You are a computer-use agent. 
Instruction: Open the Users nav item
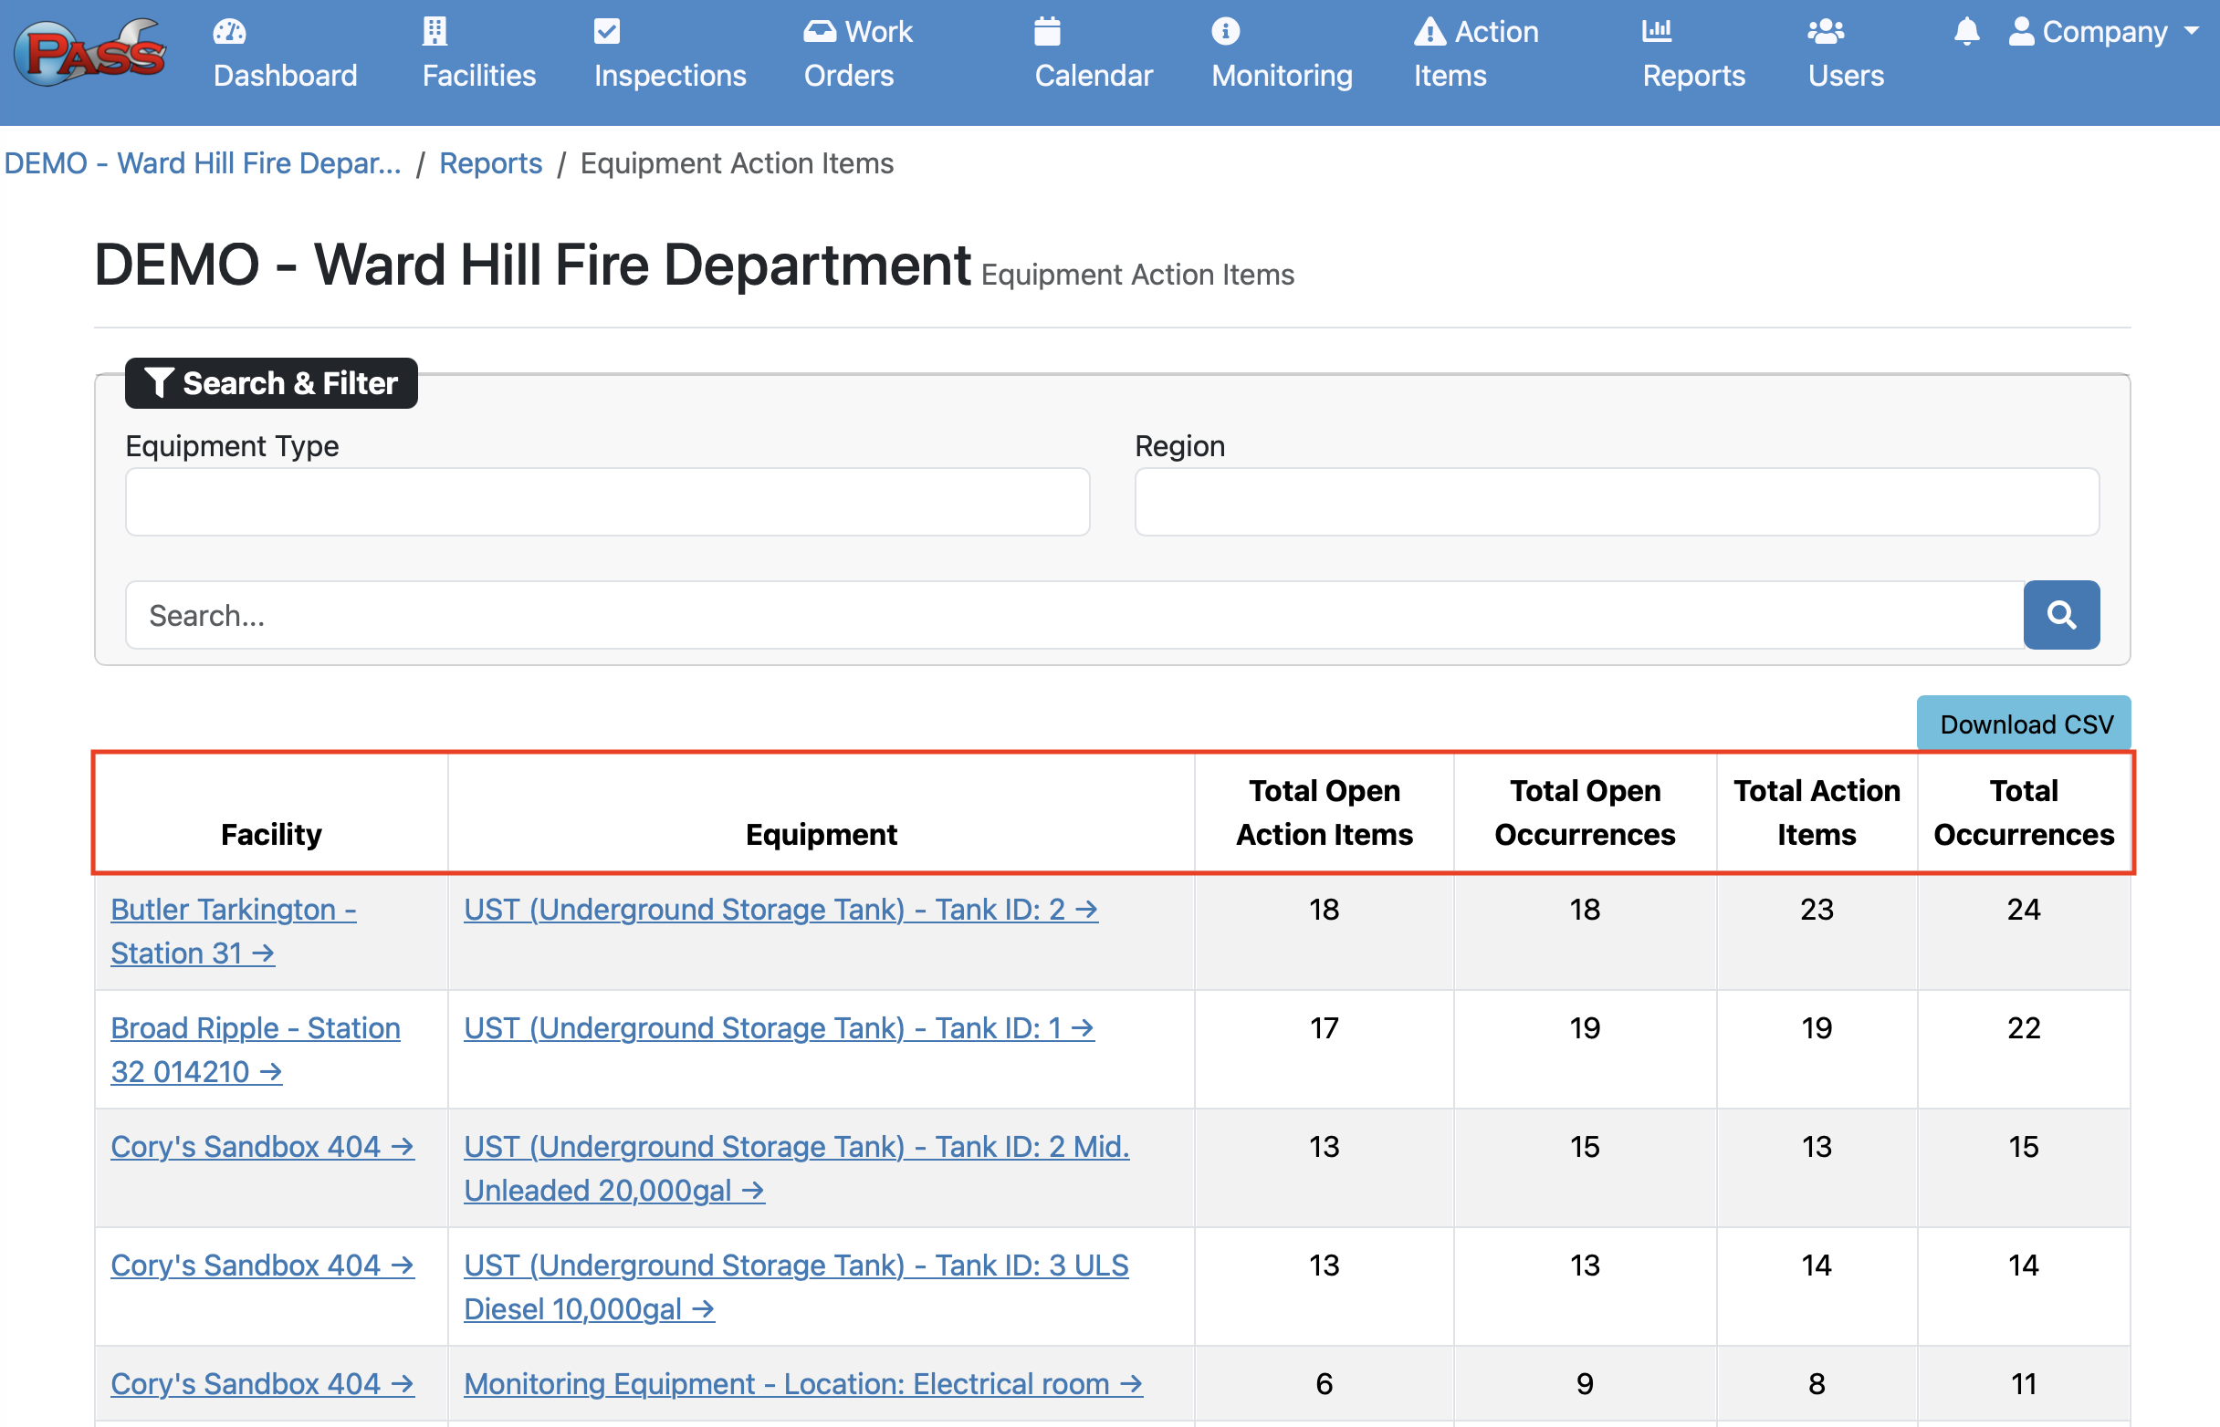coord(1845,54)
